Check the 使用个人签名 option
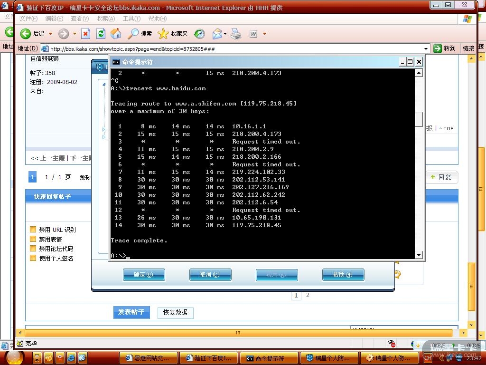Image resolution: width=486 pixels, height=365 pixels. pos(33,258)
